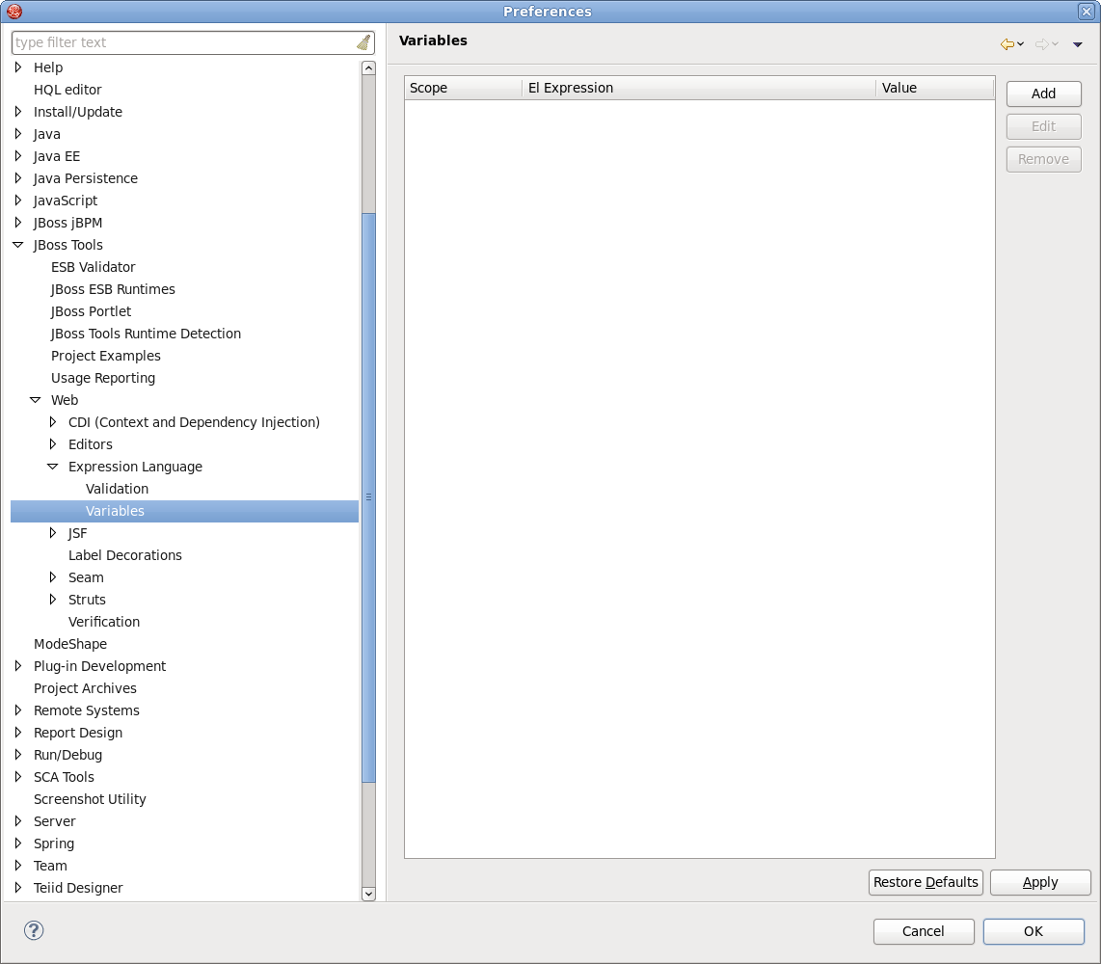
Task: Click the Restore Defaults button
Action: click(x=926, y=882)
